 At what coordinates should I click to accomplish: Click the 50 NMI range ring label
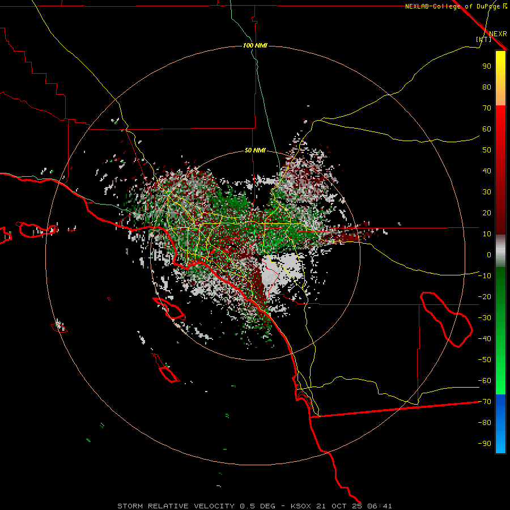click(255, 150)
